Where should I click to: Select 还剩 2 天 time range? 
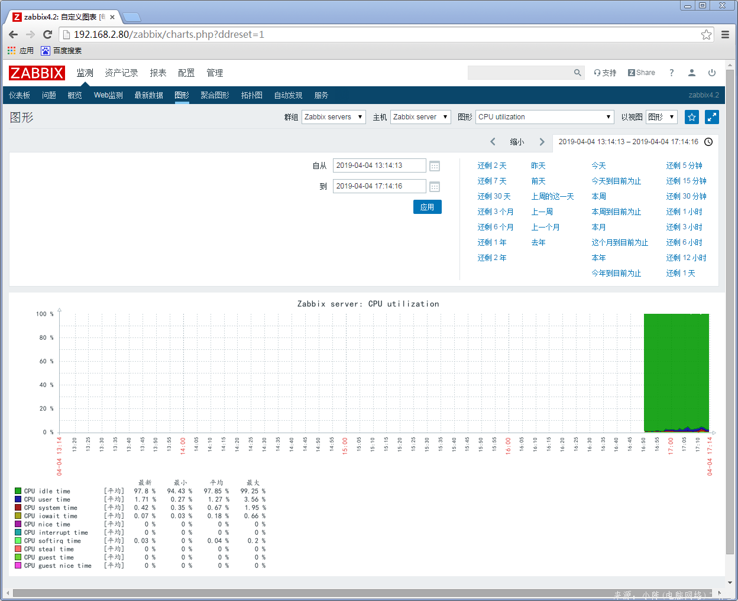tap(492, 165)
